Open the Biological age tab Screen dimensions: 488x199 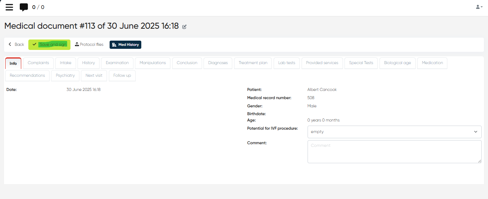pos(397,63)
